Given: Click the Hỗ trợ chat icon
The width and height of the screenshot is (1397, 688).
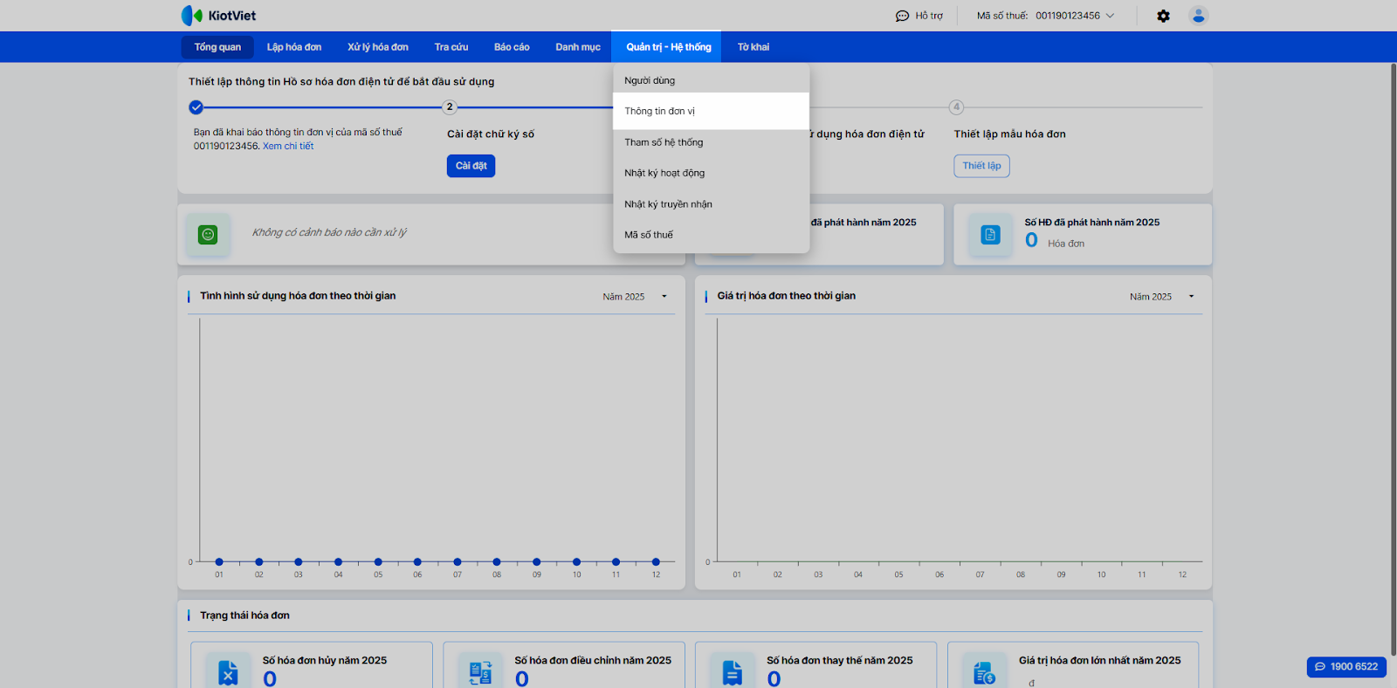Looking at the screenshot, I should [902, 16].
